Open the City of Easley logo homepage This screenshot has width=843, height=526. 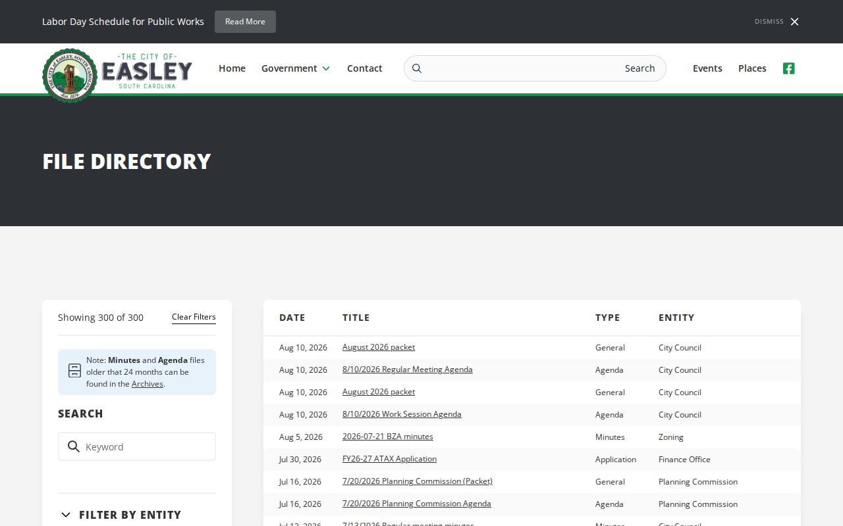click(x=117, y=75)
